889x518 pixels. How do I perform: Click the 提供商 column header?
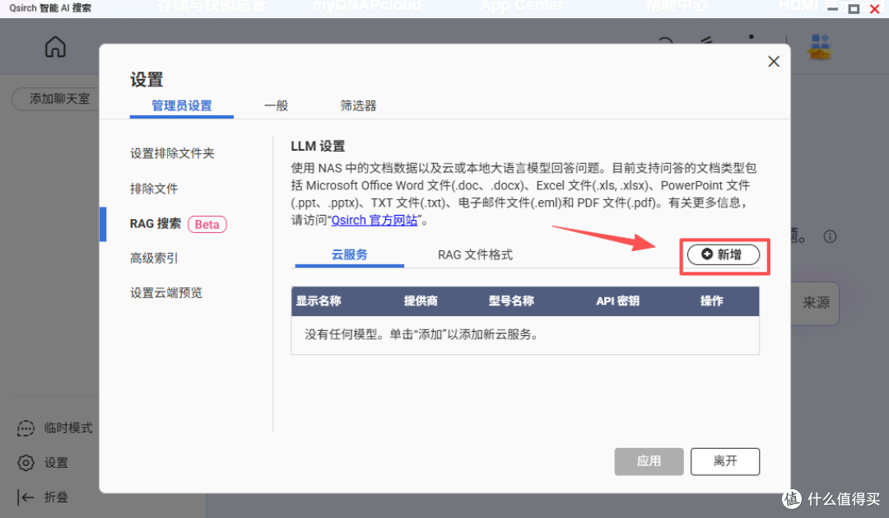(x=421, y=301)
